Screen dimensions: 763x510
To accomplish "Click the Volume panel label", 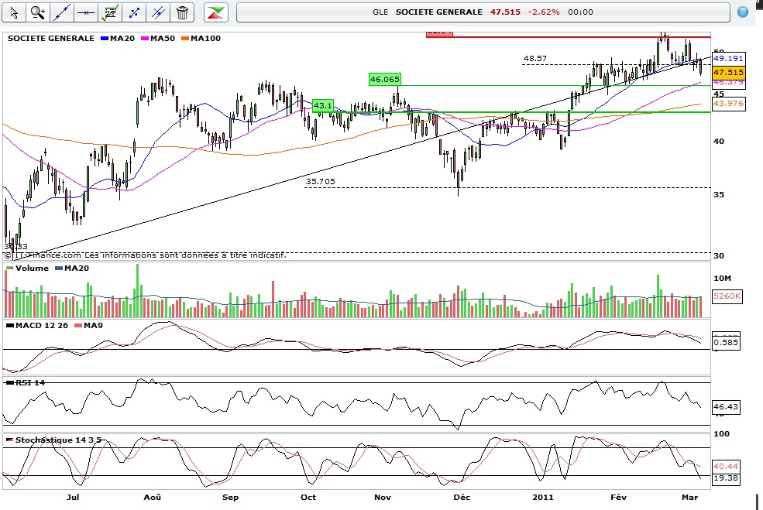I will tap(32, 269).
